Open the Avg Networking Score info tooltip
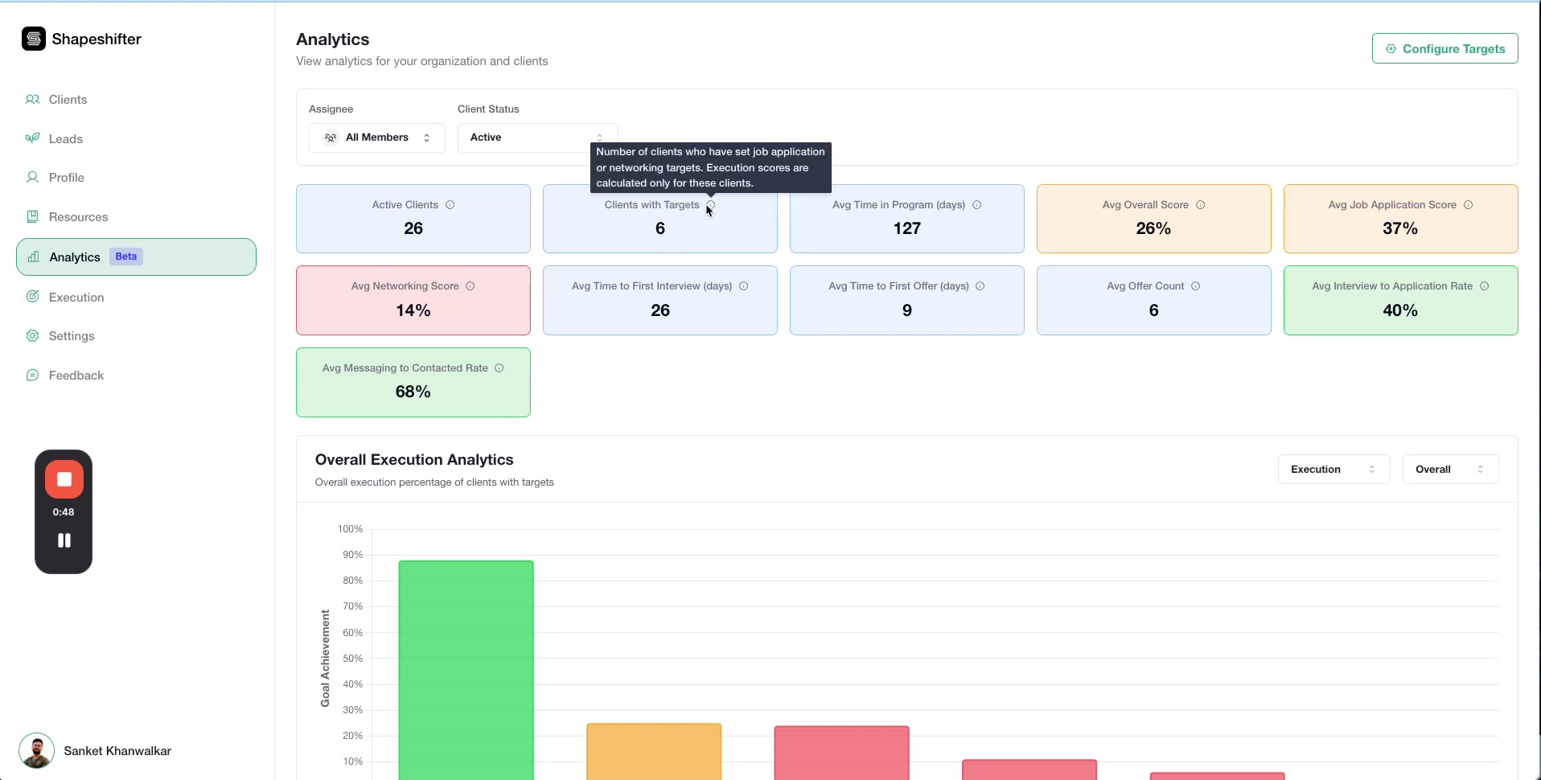1541x780 pixels. [x=469, y=286]
